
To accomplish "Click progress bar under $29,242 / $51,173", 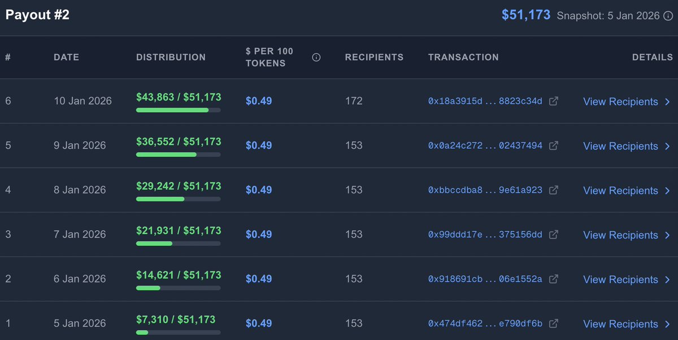I will tap(179, 199).
